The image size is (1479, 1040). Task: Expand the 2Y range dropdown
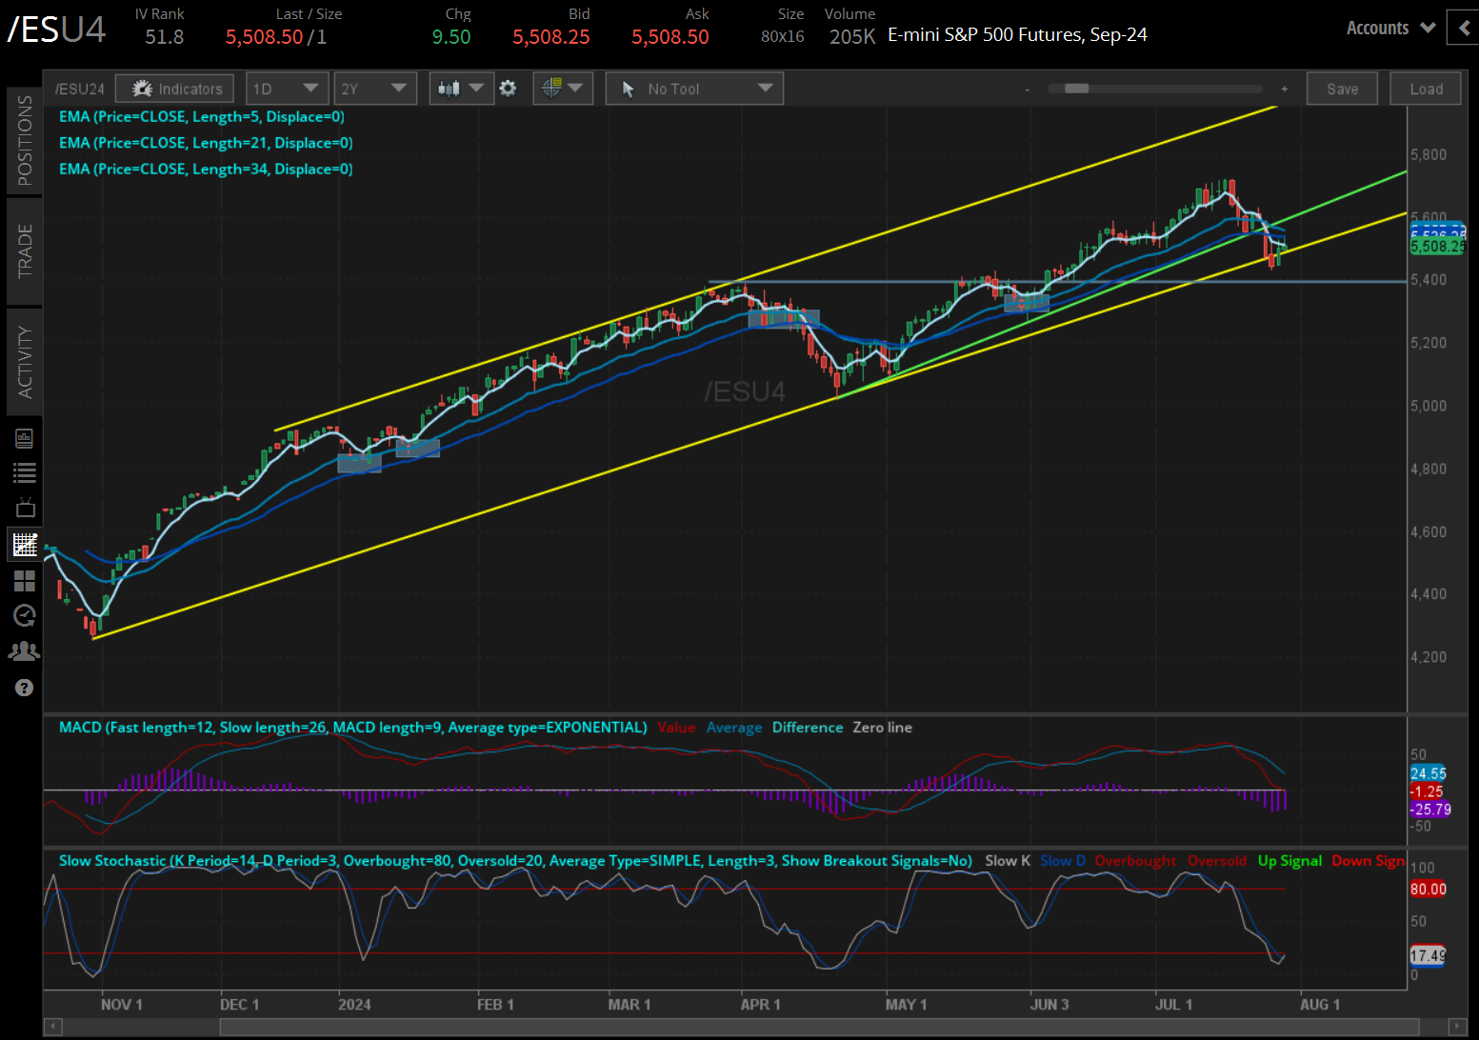(x=375, y=88)
